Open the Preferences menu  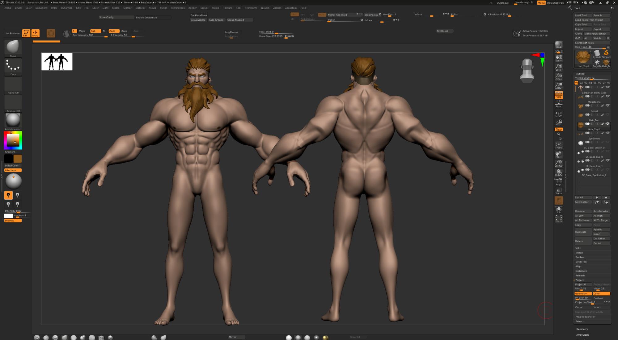[x=178, y=8]
